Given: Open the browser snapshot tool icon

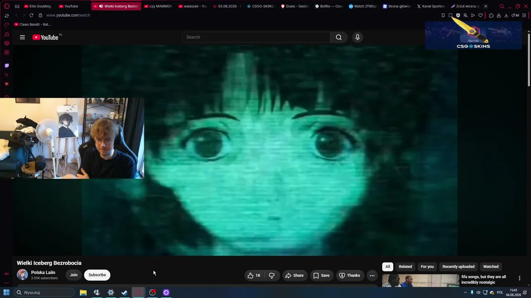Looking at the screenshot, I should coord(451,15).
